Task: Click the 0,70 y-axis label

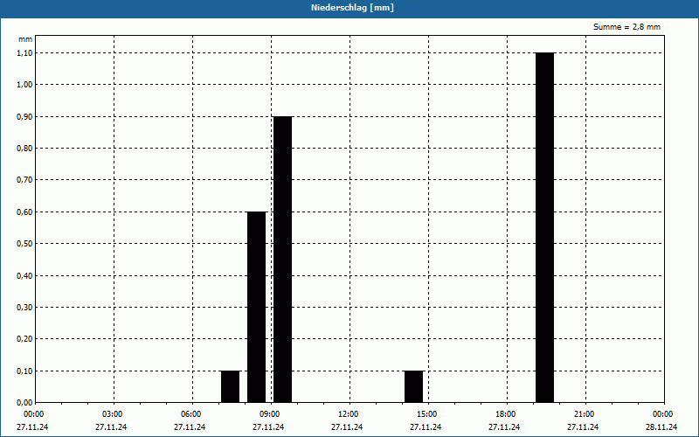Action: point(24,180)
